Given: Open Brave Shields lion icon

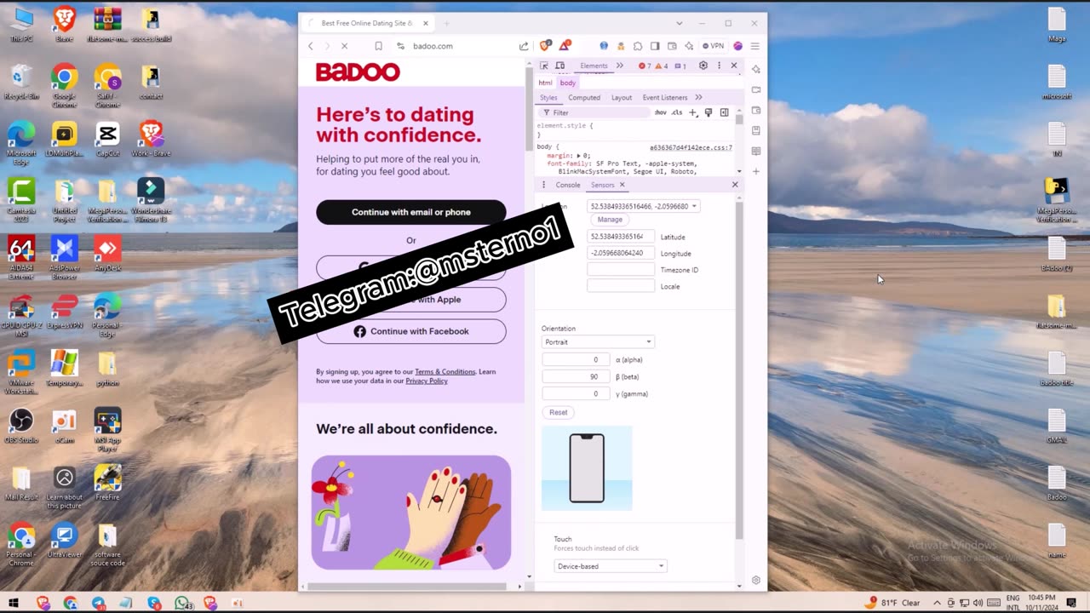Looking at the screenshot, I should point(546,45).
